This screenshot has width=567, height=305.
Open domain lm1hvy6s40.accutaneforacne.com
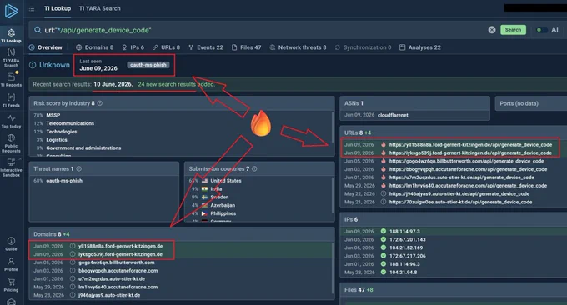pyautogui.click(x=118, y=287)
